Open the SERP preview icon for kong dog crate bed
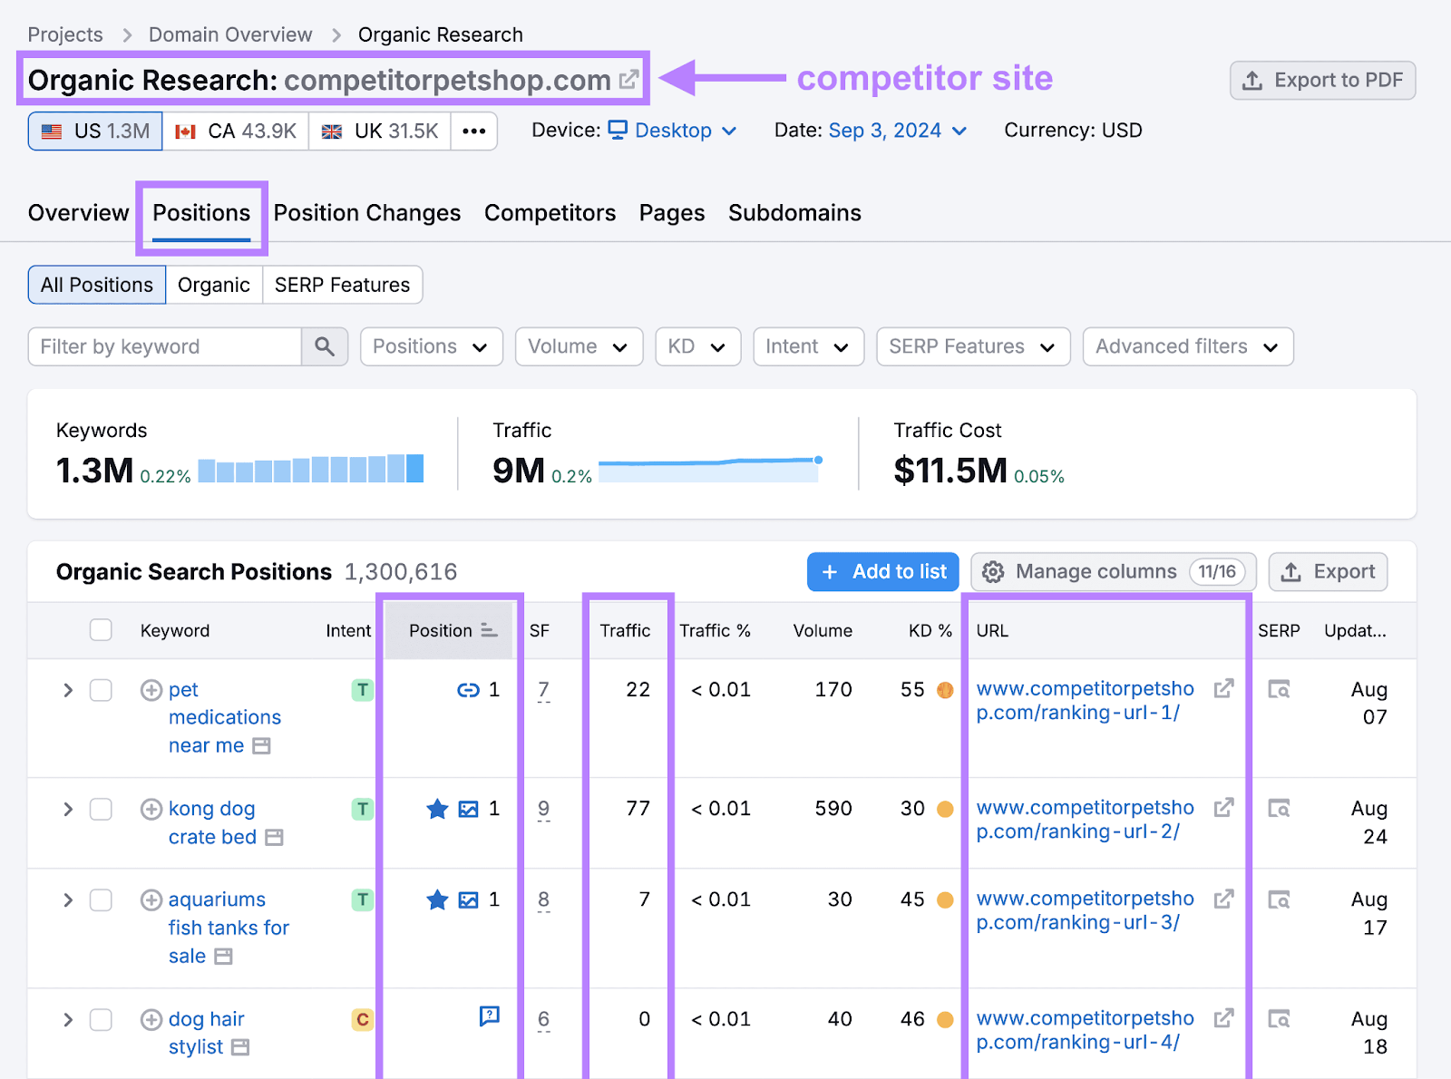 1279,808
